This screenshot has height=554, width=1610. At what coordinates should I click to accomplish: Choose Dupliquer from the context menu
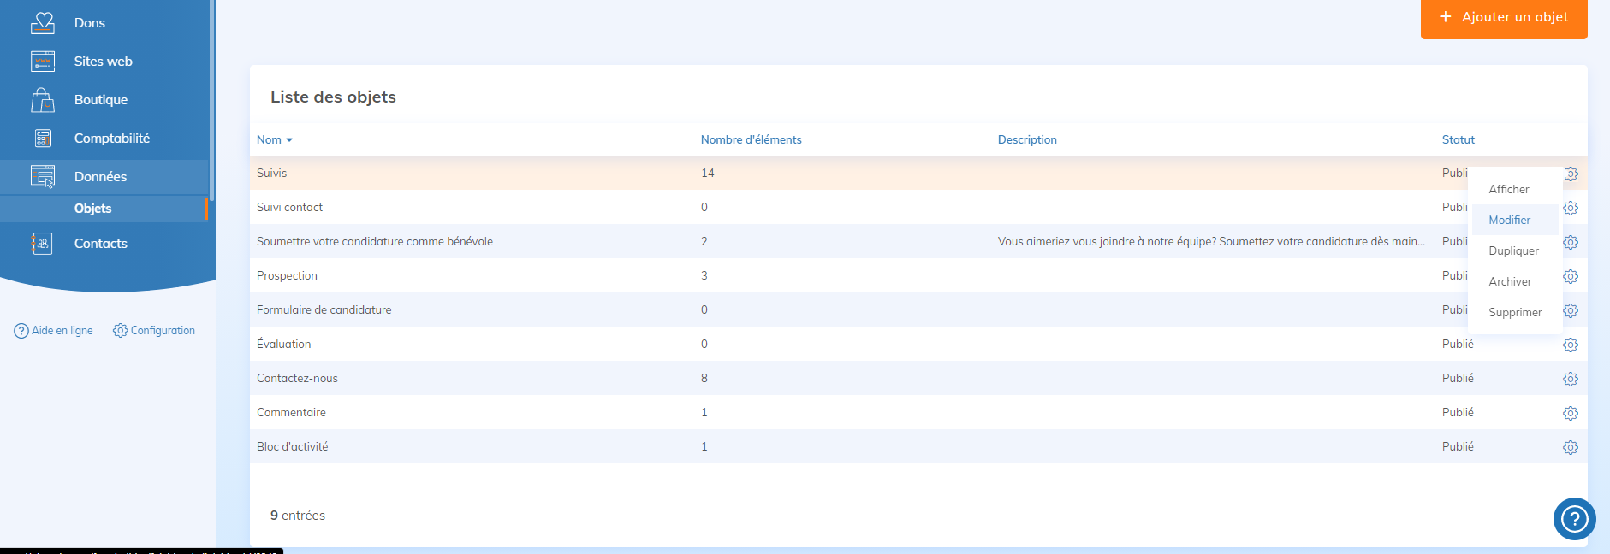[1513, 250]
